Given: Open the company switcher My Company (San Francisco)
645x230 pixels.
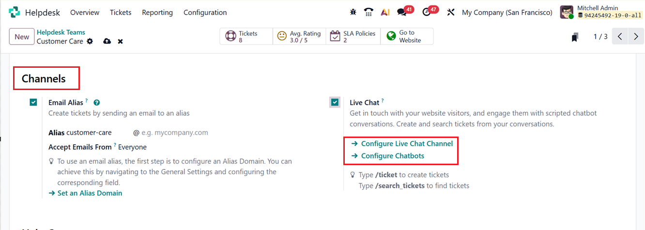Looking at the screenshot, I should pyautogui.click(x=507, y=13).
